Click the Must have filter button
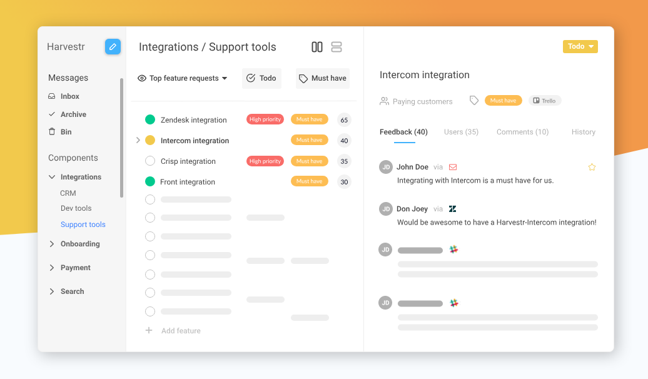Viewport: 648px width, 379px height. click(x=323, y=78)
